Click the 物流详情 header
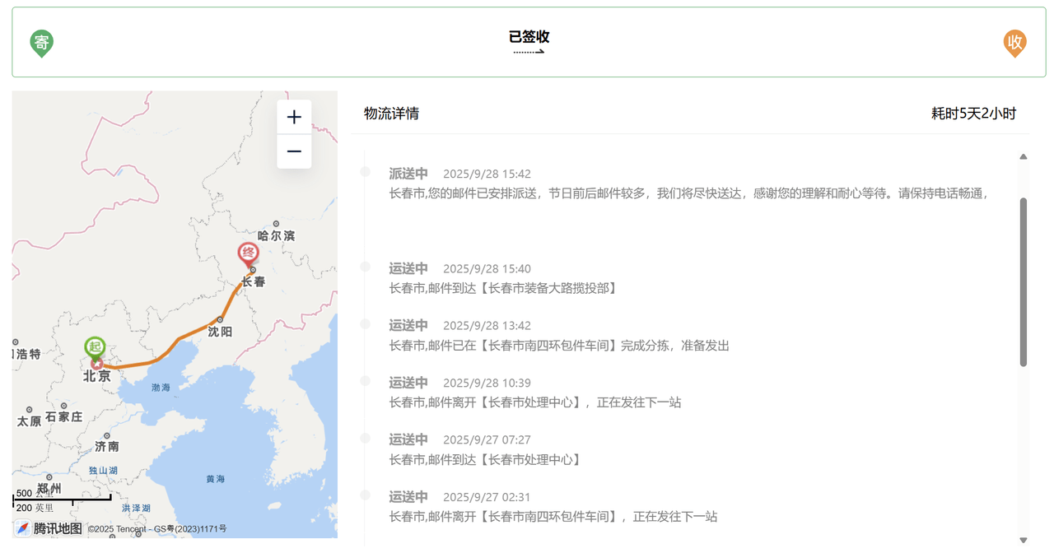The image size is (1054, 553). pos(392,114)
